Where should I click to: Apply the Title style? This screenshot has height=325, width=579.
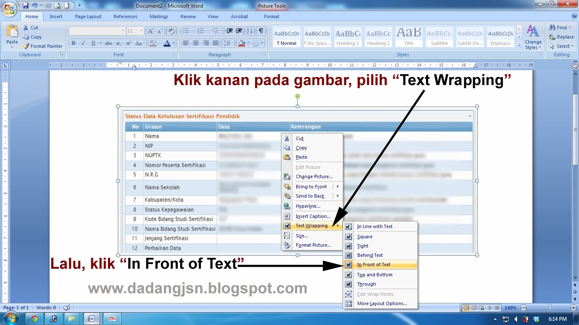(x=409, y=37)
